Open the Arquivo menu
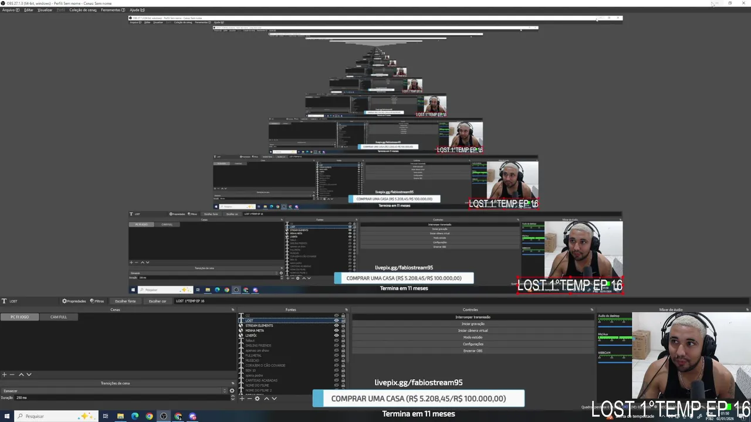Image resolution: width=751 pixels, height=422 pixels. 11,10
